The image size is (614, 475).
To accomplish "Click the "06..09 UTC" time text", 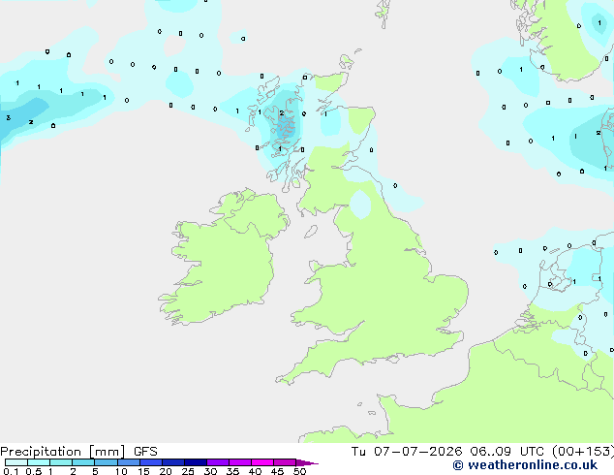I will click(x=507, y=452).
